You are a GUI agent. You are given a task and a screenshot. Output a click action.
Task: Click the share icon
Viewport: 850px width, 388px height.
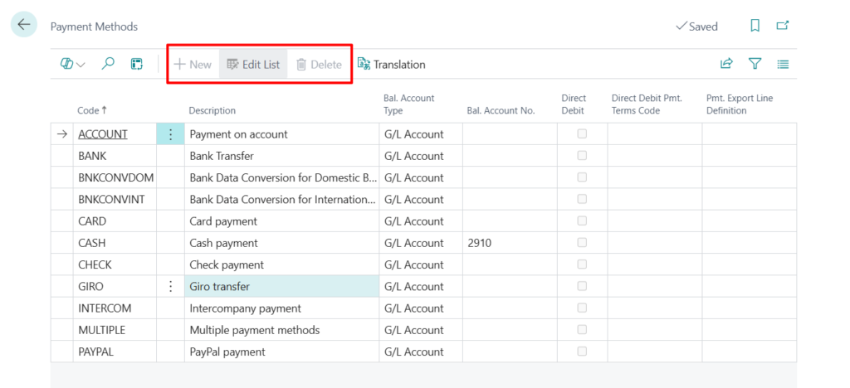(x=726, y=64)
